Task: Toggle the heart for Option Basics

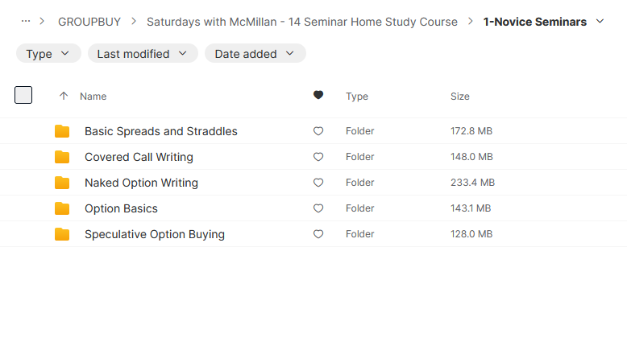Action: 318,208
